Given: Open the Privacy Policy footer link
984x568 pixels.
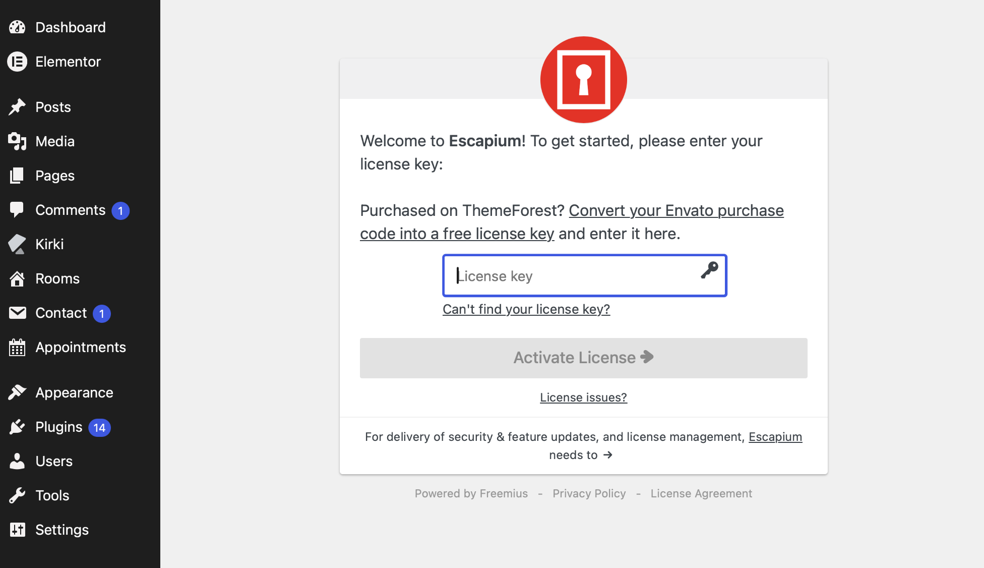Looking at the screenshot, I should pos(589,493).
